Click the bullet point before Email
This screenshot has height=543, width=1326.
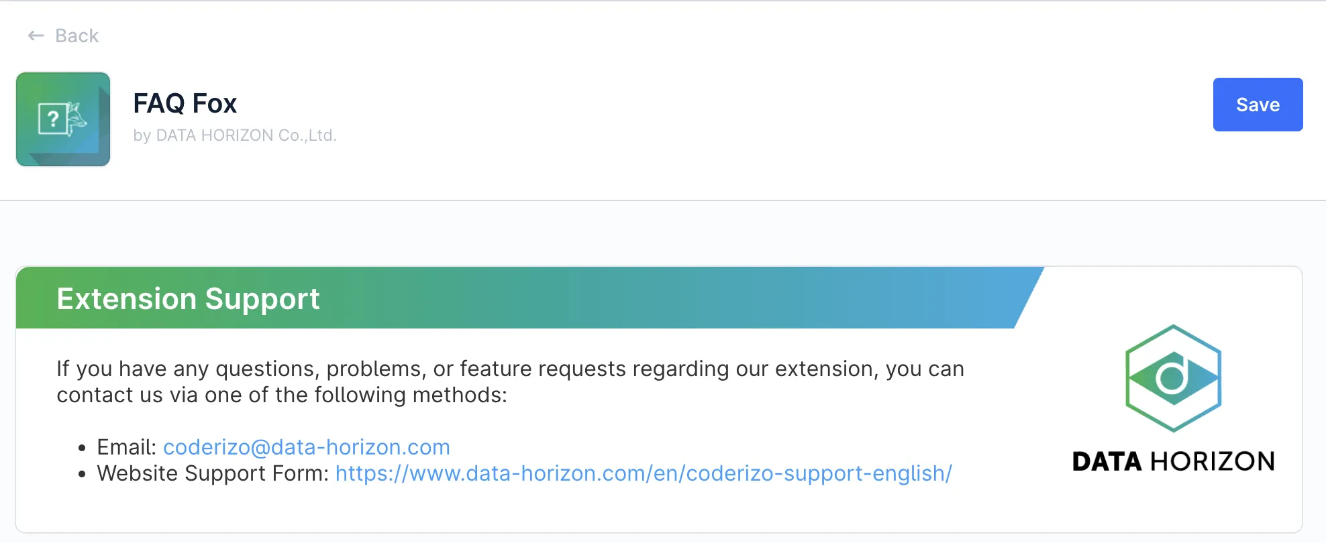(82, 448)
